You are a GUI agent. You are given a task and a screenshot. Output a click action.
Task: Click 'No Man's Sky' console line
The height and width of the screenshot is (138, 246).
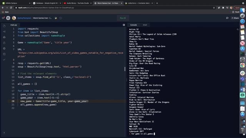click(x=135, y=119)
